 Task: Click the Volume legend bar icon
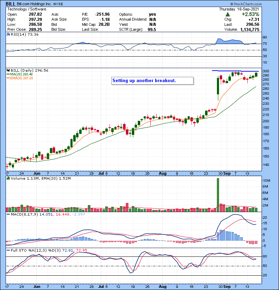(8, 178)
